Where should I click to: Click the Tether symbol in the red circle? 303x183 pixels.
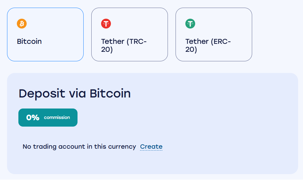[x=106, y=23]
